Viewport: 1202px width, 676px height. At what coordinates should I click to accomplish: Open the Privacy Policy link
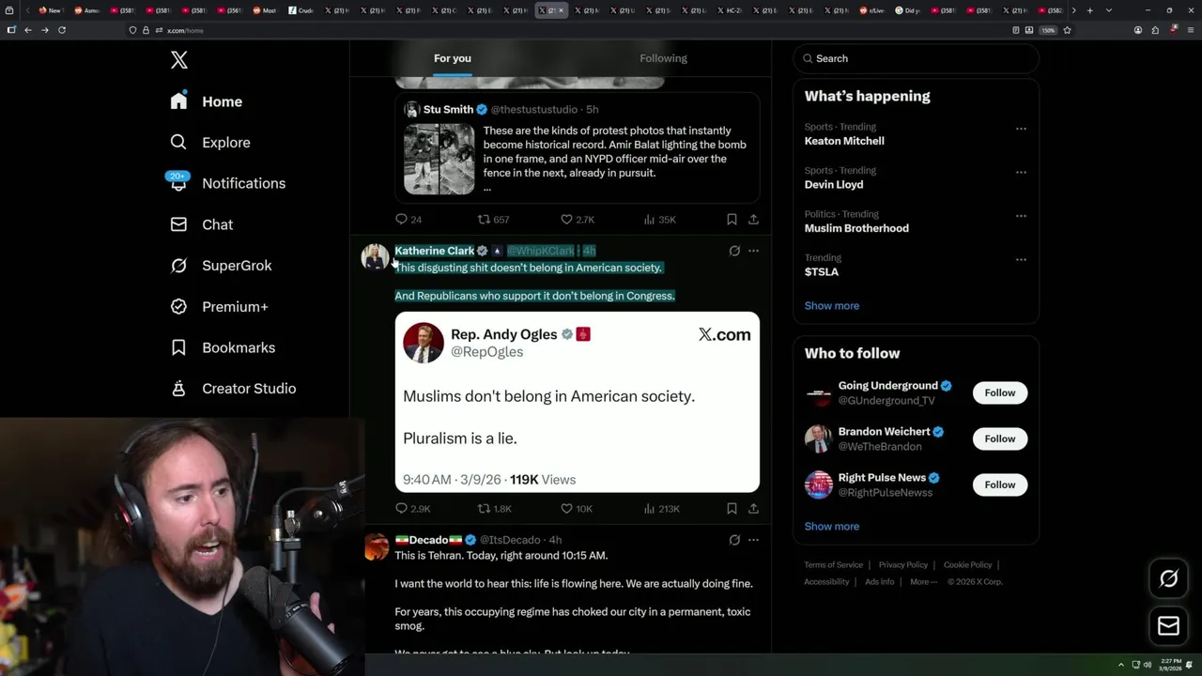[x=902, y=565]
